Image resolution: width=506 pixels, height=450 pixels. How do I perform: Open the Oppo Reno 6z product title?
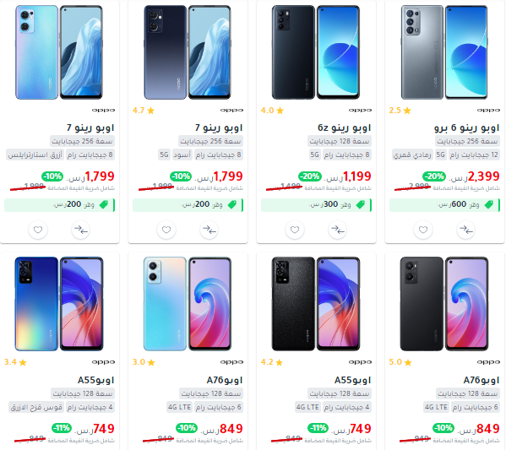point(344,127)
